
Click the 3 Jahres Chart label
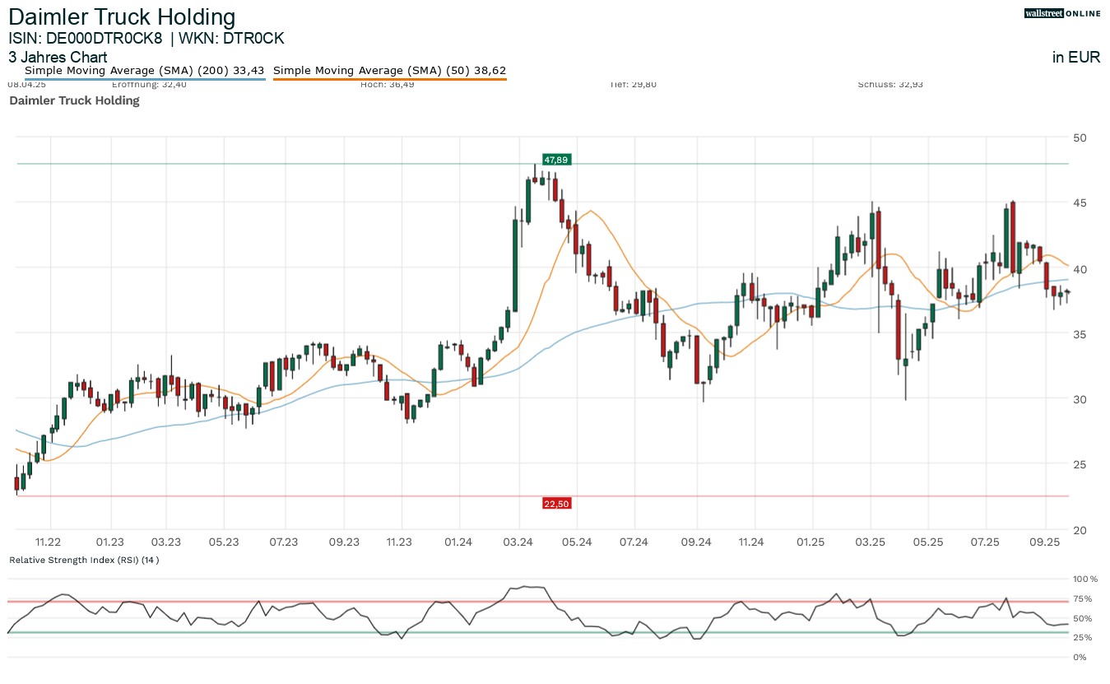(58, 58)
